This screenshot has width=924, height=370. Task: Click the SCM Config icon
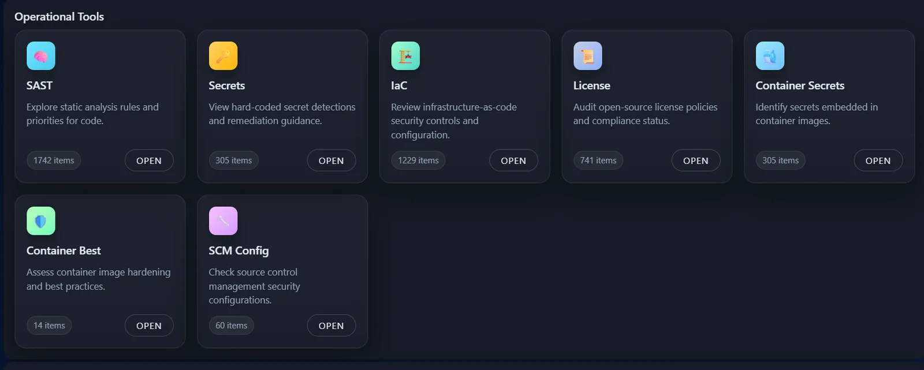click(x=223, y=221)
